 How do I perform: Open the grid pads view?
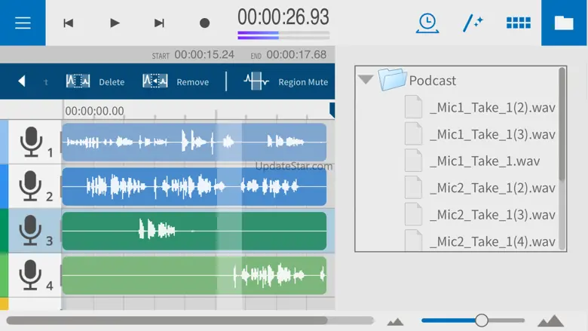coord(518,23)
